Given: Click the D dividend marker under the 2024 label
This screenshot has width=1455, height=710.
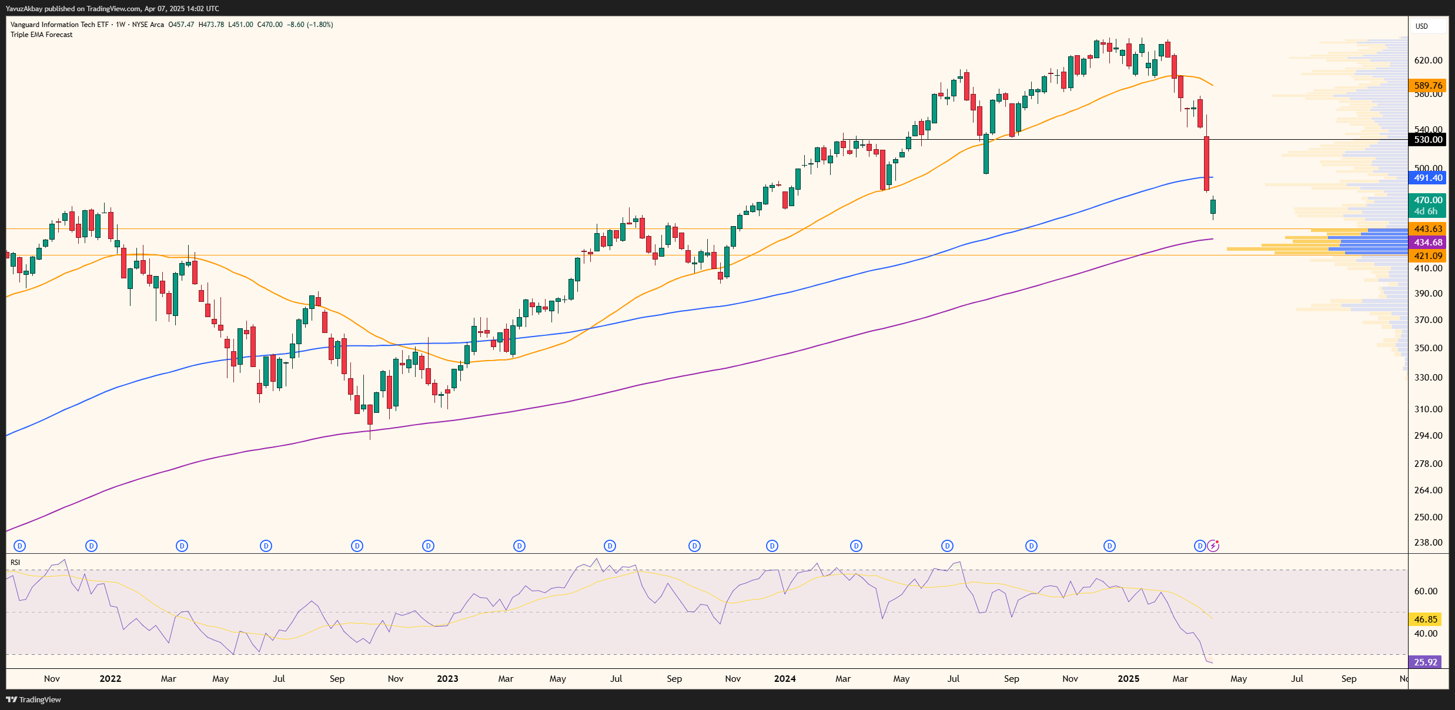Looking at the screenshot, I should point(772,545).
